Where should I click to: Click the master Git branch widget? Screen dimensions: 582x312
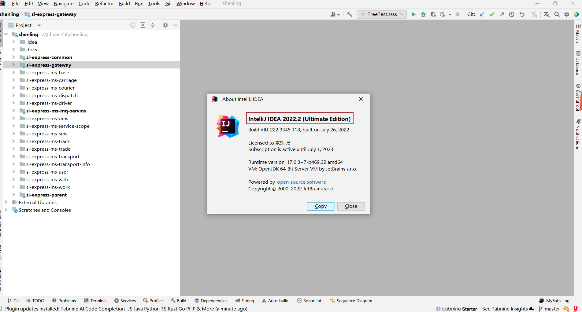point(549,309)
